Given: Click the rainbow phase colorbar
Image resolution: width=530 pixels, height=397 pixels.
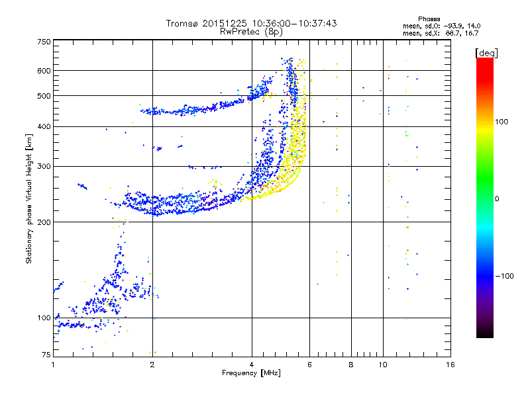Looking at the screenshot, I should (x=485, y=198).
